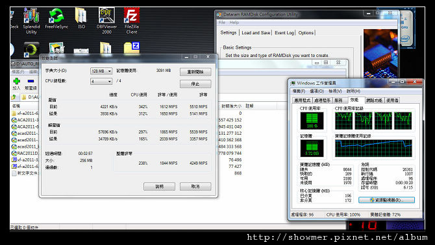The height and width of the screenshot is (245, 435).
Task: Switch to the 使用者 (Users) tab
Action: tap(392, 100)
